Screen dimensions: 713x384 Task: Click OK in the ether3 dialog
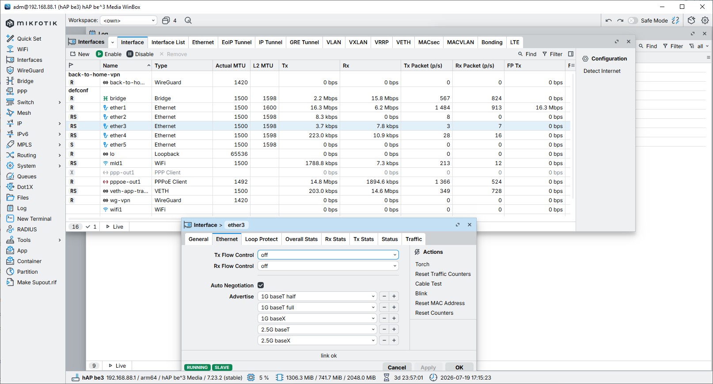coord(459,367)
